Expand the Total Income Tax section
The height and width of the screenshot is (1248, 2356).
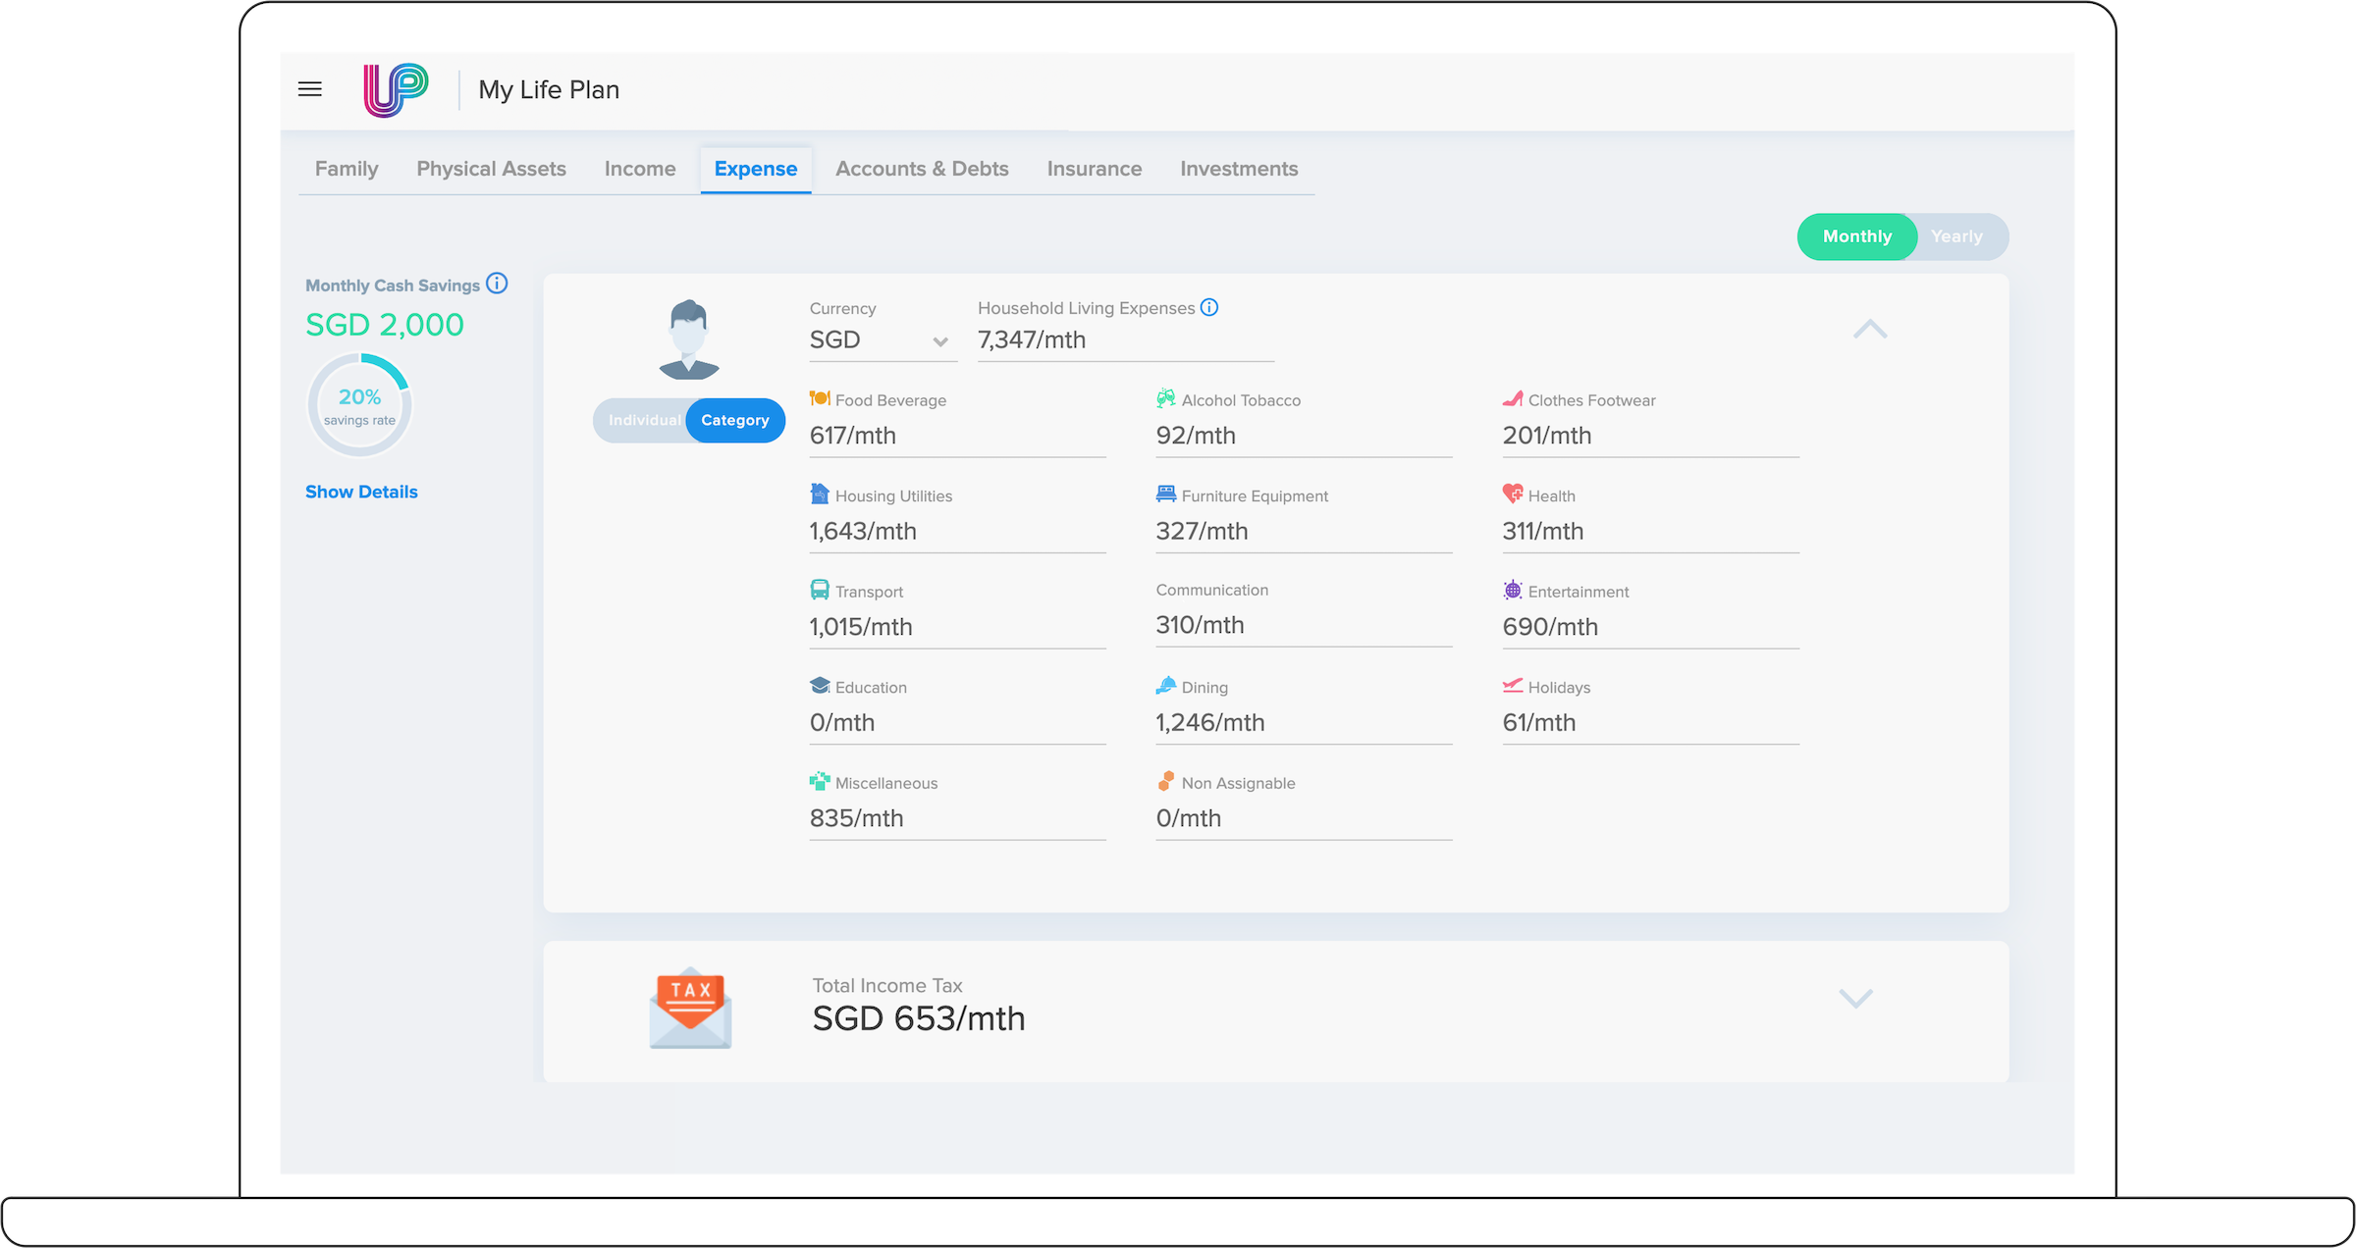coord(1855,999)
